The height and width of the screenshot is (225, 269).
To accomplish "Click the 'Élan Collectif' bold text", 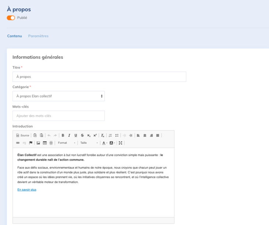I will point(27,155).
